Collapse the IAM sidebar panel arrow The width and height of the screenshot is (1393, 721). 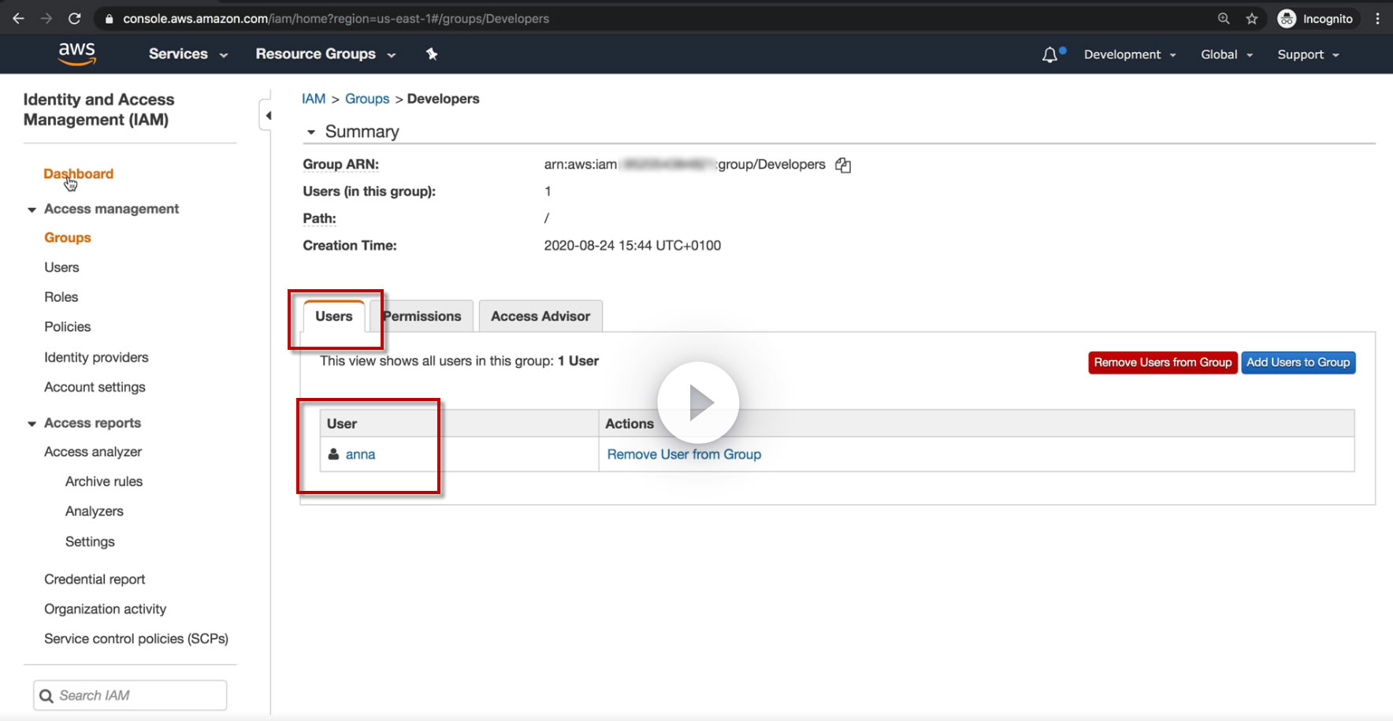click(267, 116)
